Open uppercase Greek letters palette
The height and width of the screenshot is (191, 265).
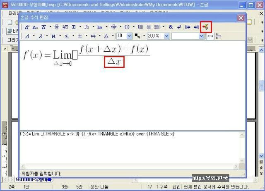click(x=27, y=36)
